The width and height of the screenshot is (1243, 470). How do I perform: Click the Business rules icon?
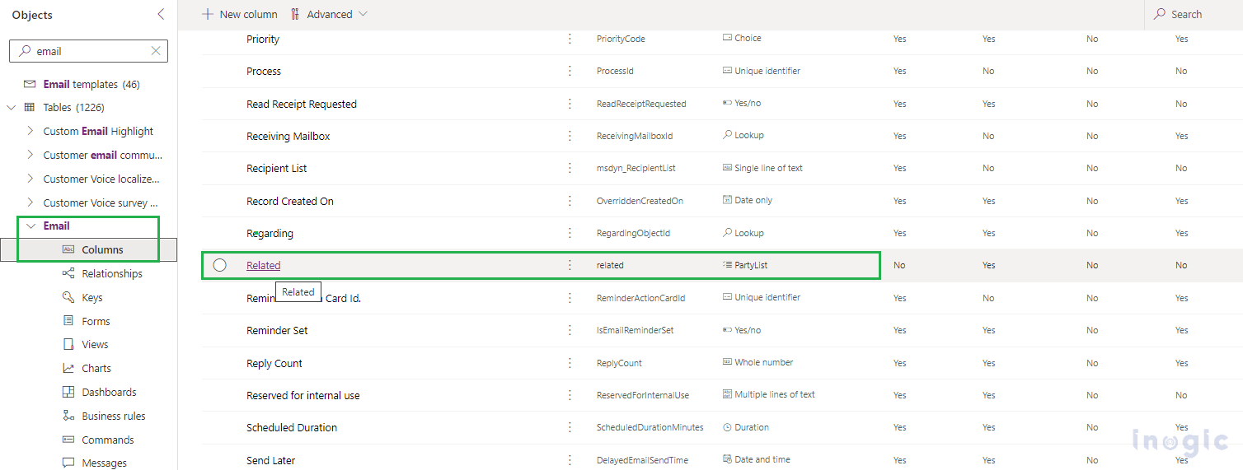(68, 416)
